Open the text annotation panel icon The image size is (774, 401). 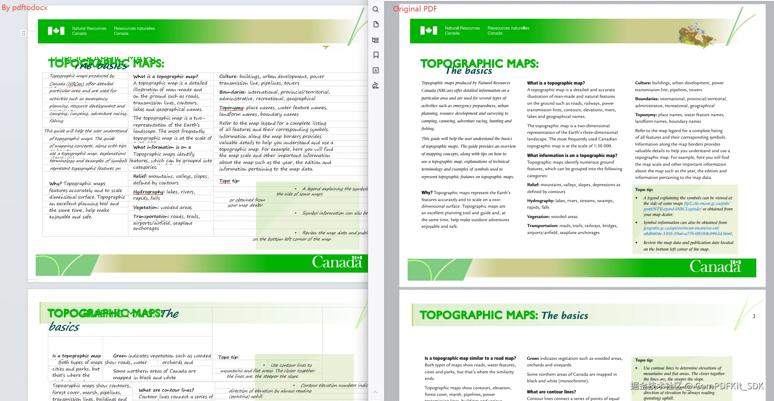375,70
